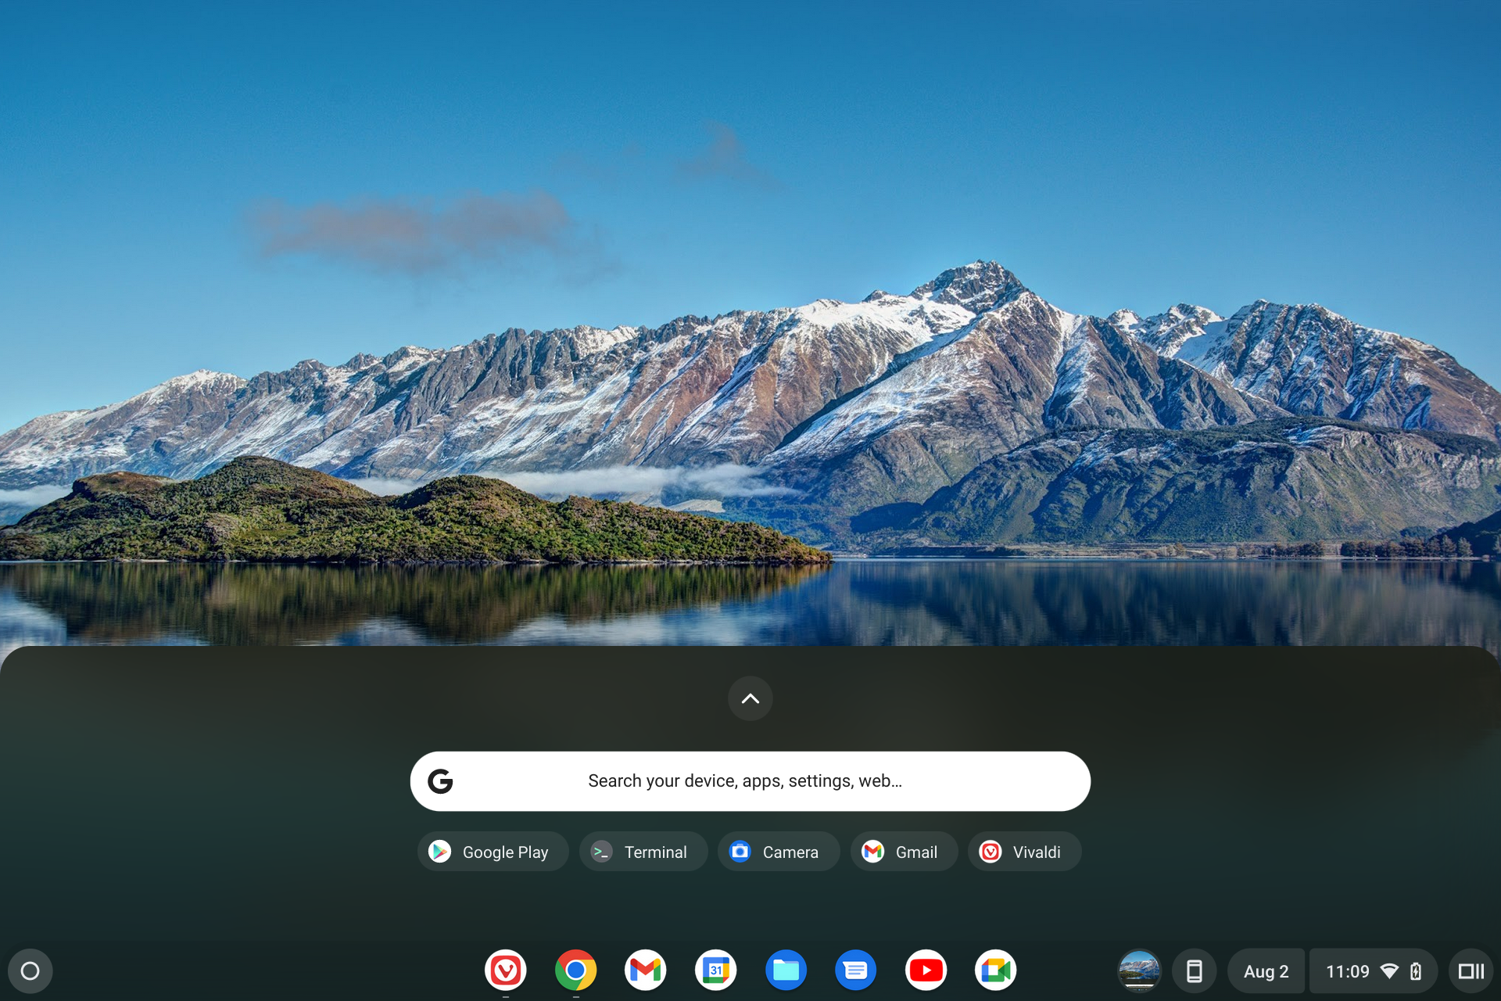Open calendar via Aug 2 date
Image resolution: width=1501 pixels, height=1001 pixels.
tap(1266, 971)
